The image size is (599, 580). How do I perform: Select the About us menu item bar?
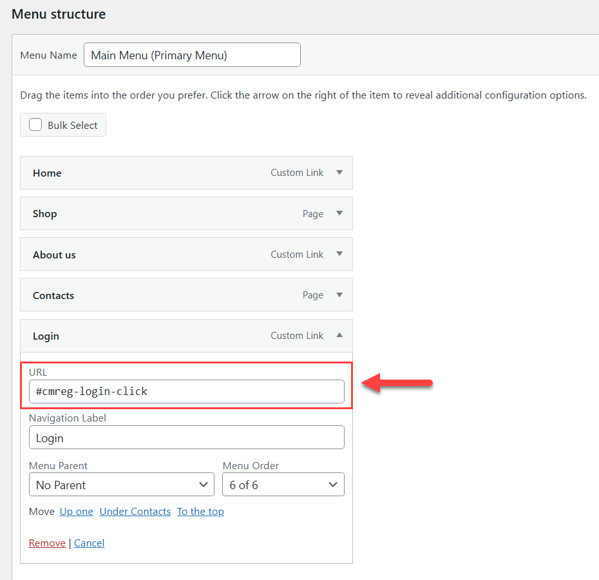186,255
